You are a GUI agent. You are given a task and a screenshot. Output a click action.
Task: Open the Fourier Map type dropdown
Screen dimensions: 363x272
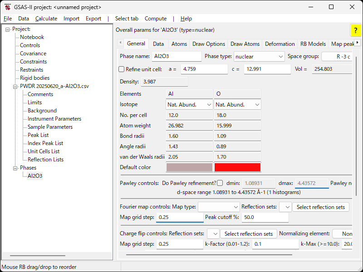point(219,207)
